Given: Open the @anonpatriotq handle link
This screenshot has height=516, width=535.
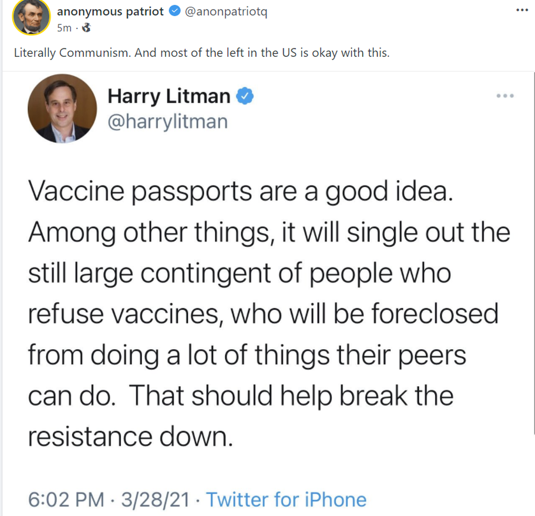Looking at the screenshot, I should point(226,12).
